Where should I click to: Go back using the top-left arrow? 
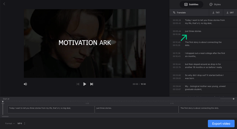pyautogui.click(x=4, y=4)
